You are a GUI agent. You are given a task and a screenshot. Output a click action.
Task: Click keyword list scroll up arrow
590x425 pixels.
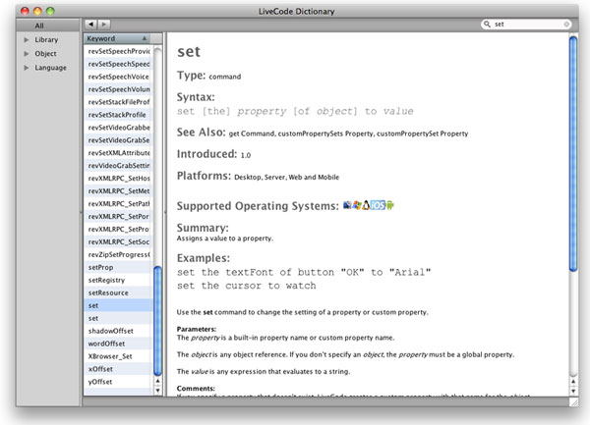point(157,381)
